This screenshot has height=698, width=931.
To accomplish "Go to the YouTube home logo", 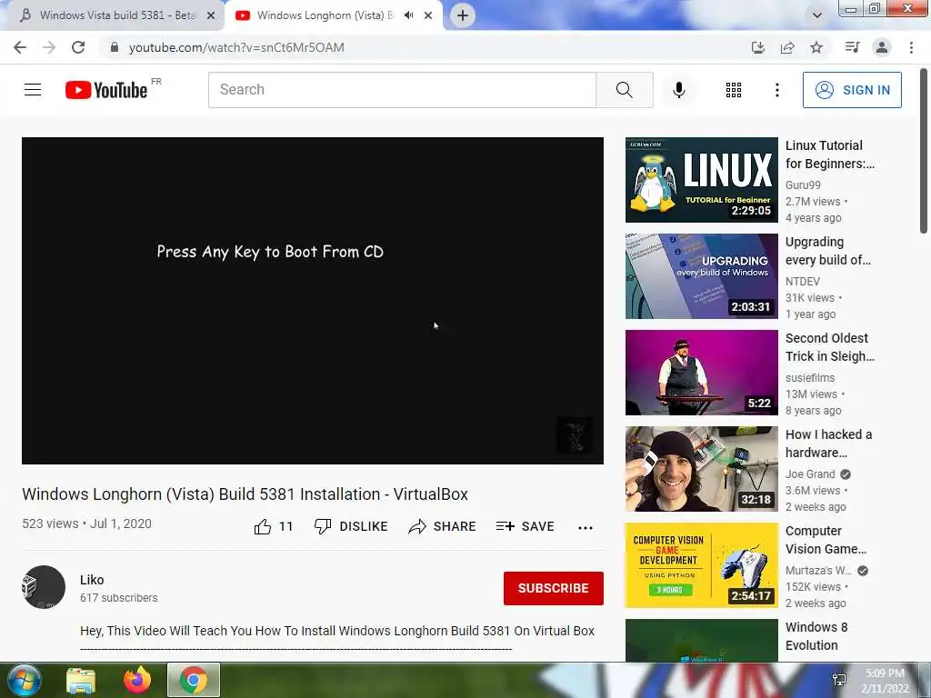I will click(106, 90).
